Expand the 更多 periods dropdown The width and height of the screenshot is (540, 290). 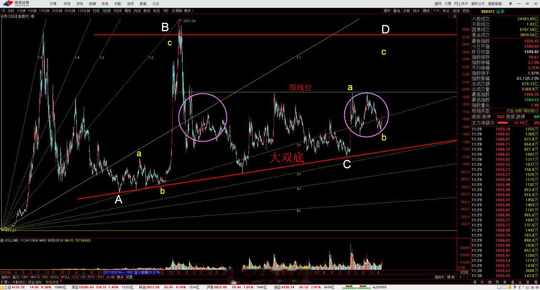point(189,11)
